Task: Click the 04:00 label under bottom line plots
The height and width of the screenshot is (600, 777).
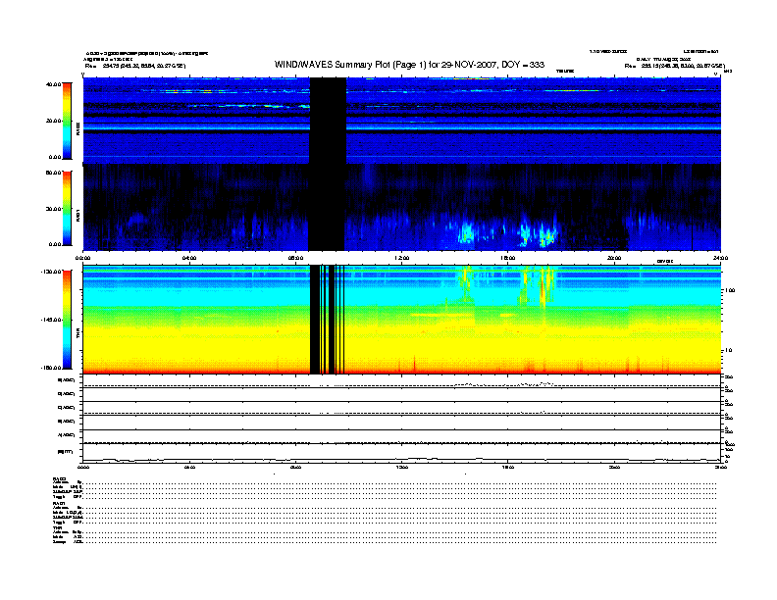Action: pyautogui.click(x=189, y=467)
